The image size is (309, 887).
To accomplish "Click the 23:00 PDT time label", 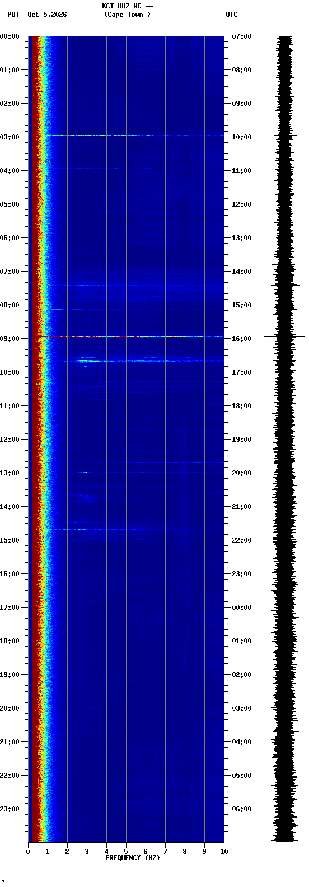I will tap(10, 809).
